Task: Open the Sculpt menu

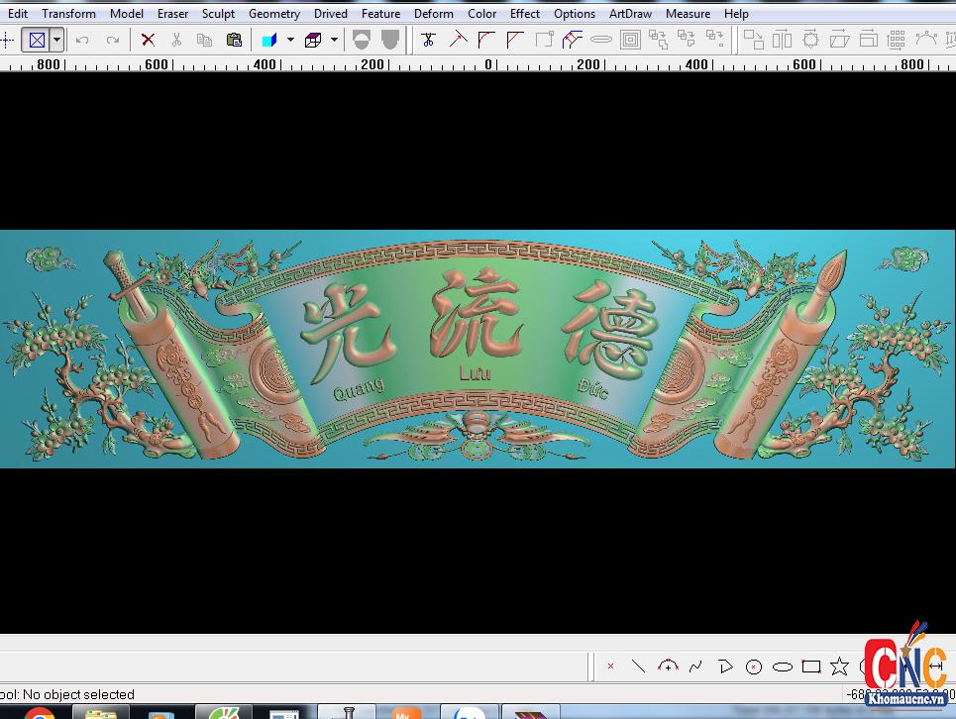Action: pyautogui.click(x=218, y=14)
